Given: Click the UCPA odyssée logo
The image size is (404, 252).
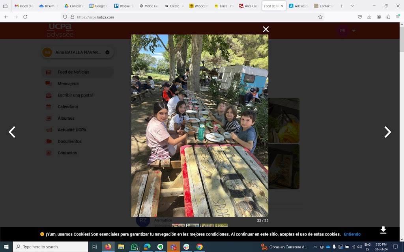Looking at the screenshot, I should point(60,31).
